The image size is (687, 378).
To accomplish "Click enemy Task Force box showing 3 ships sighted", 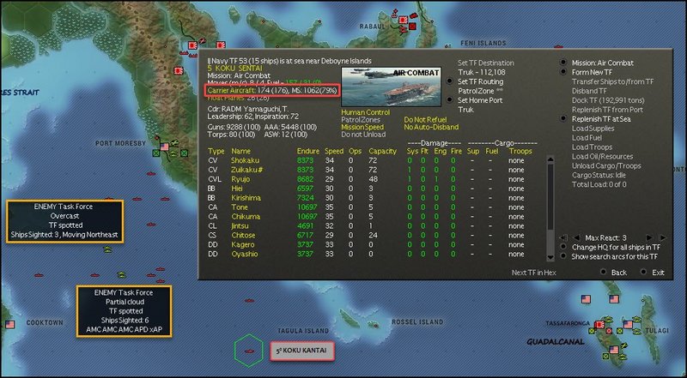I will tap(65, 221).
